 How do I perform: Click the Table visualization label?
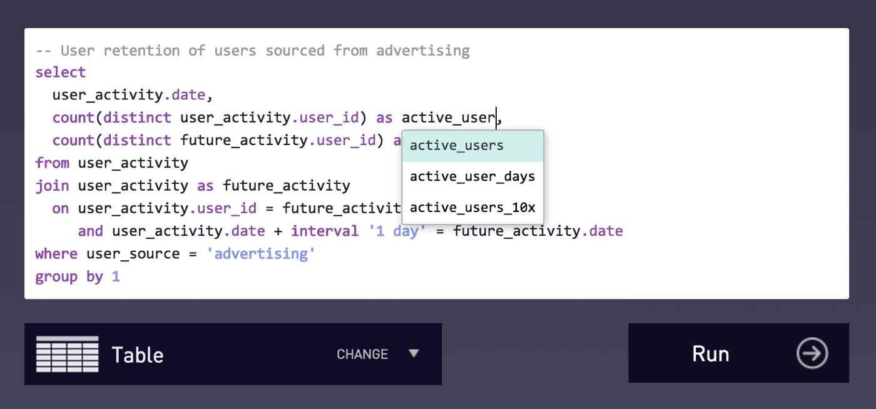138,355
